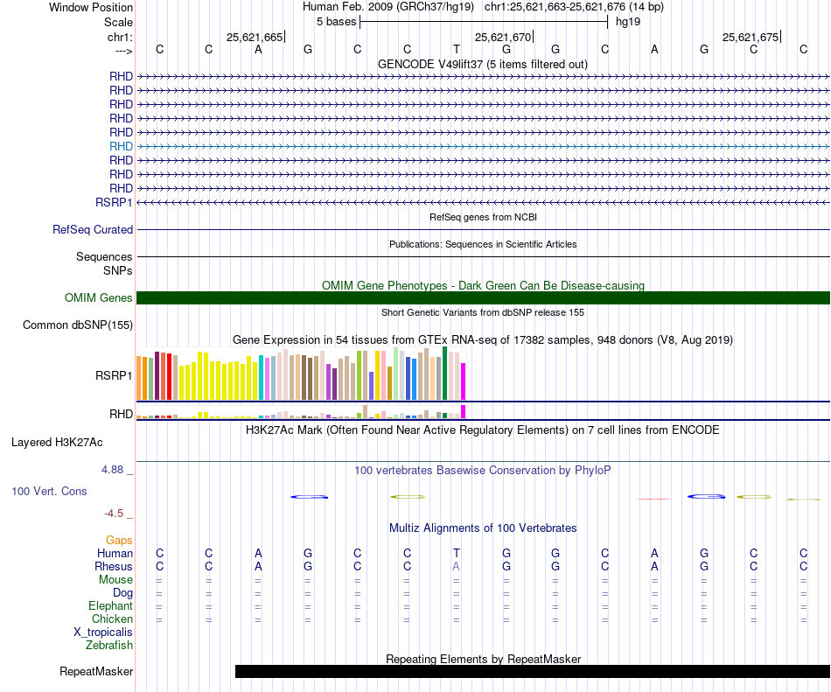The image size is (831, 692).
Task: Click the RHD label beside GTEx bar chart
Action: pyautogui.click(x=121, y=414)
